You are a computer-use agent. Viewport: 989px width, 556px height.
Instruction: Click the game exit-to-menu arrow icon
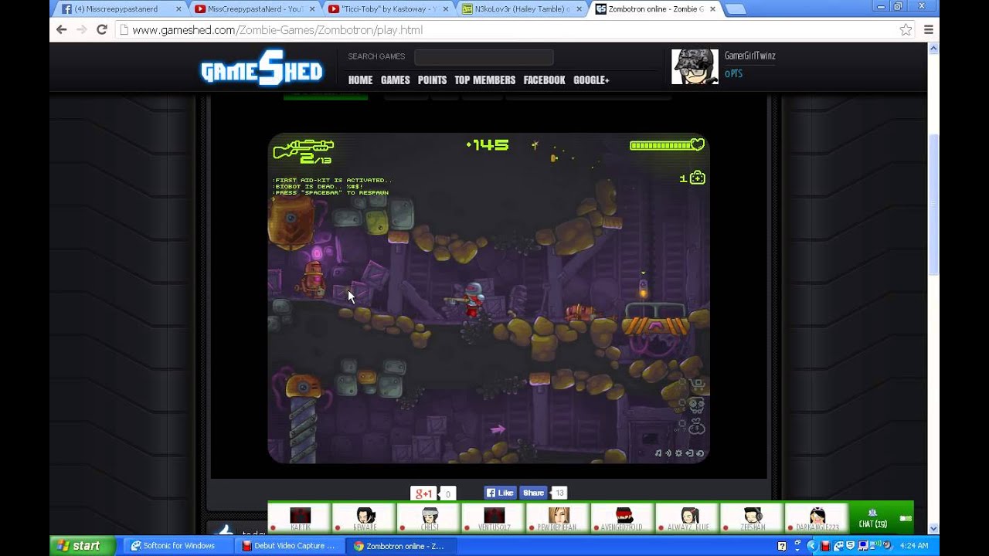(689, 453)
